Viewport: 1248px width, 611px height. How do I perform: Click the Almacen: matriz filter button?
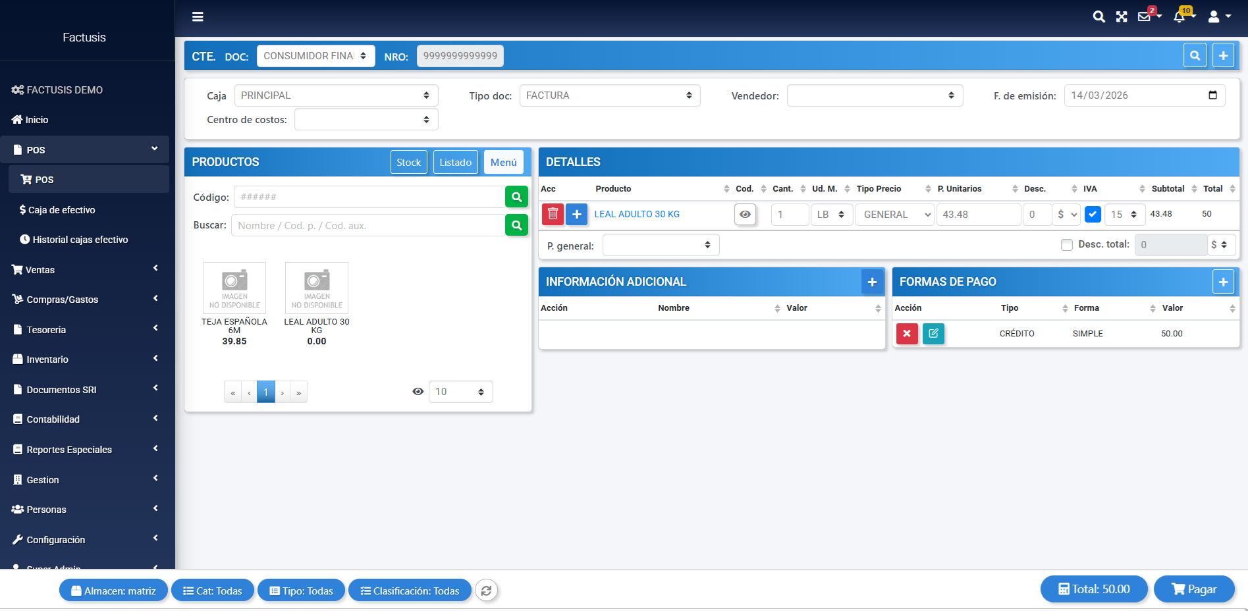(113, 591)
